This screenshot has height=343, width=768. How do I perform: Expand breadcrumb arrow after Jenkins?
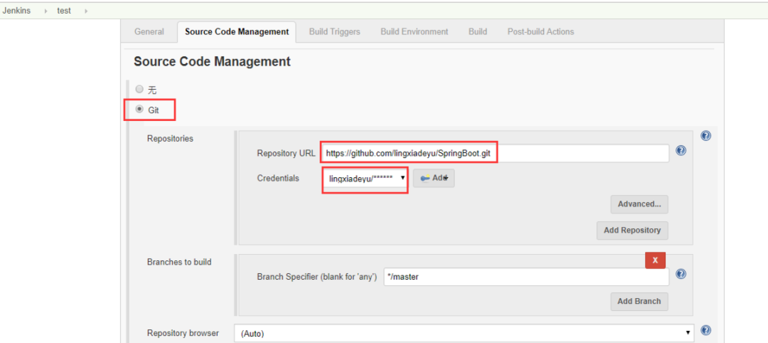point(46,11)
